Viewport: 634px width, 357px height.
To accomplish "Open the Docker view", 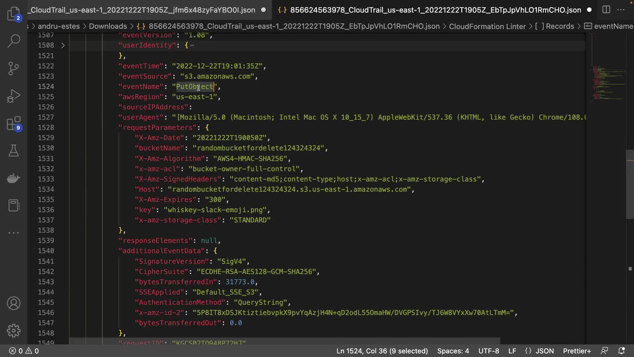I will [x=14, y=178].
